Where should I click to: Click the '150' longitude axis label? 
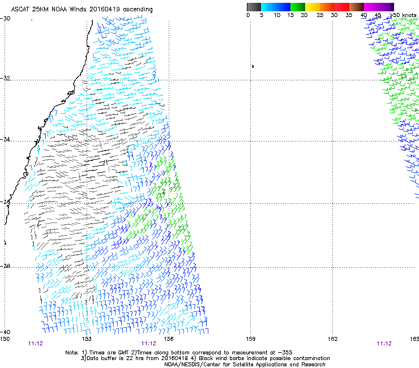[5, 339]
